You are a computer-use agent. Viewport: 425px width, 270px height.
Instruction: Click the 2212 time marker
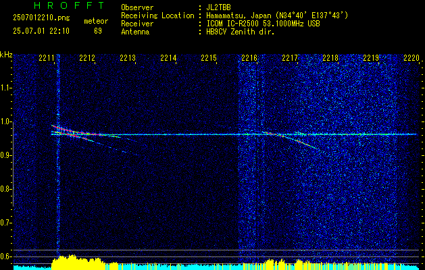point(87,58)
